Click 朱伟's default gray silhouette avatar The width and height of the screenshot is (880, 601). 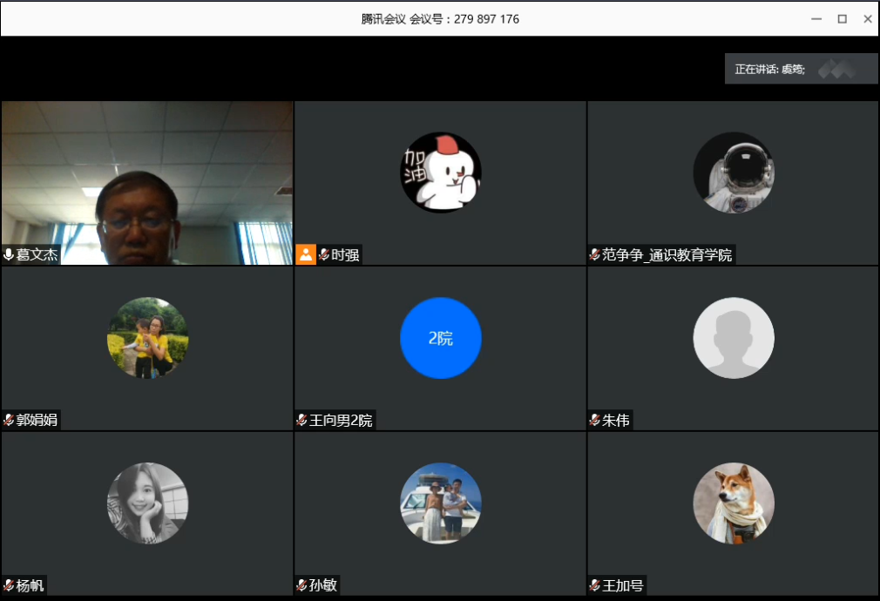point(733,338)
